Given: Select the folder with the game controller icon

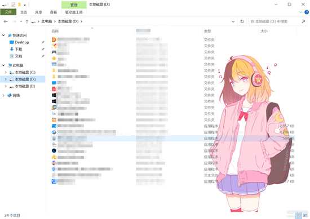Looking at the screenshot, I should click(54, 52).
